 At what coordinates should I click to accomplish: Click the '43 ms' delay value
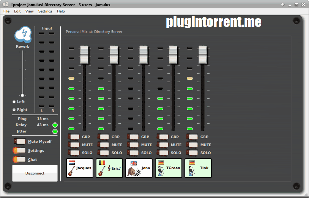(x=43, y=125)
